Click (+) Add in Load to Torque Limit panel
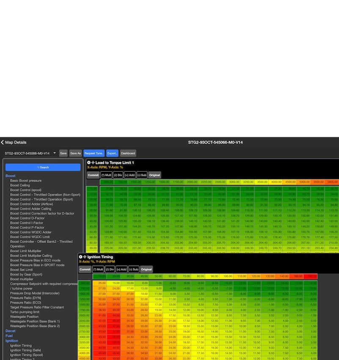The width and height of the screenshot is (339, 360). (130, 175)
